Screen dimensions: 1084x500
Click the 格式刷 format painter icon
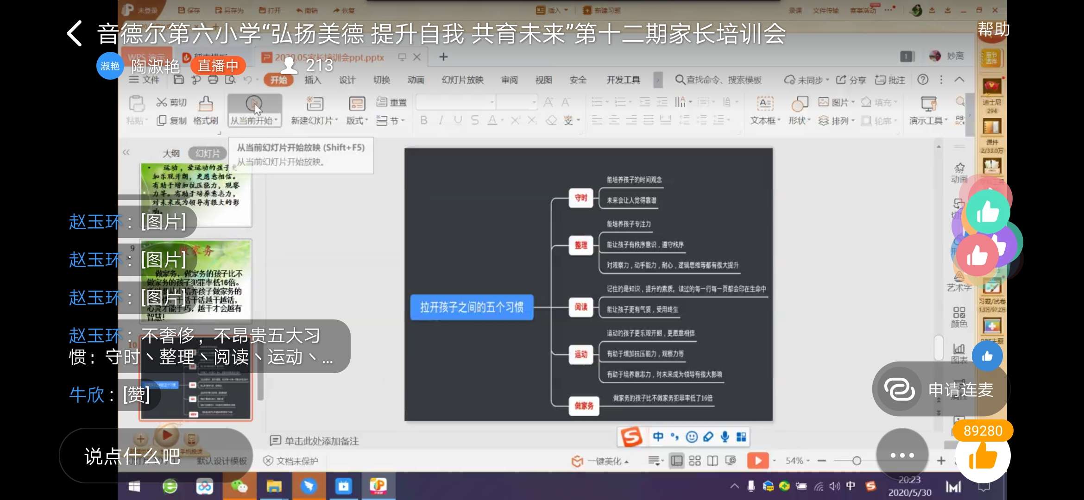(206, 105)
